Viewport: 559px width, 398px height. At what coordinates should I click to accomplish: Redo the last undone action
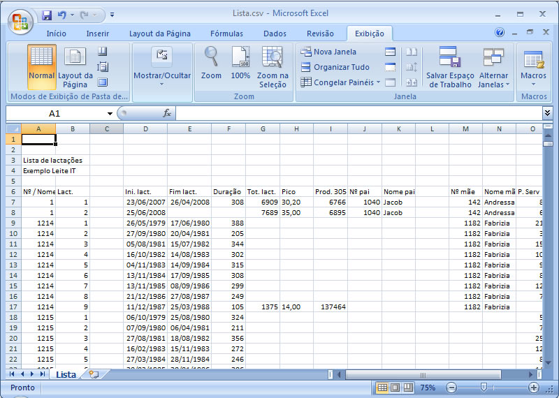(85, 15)
